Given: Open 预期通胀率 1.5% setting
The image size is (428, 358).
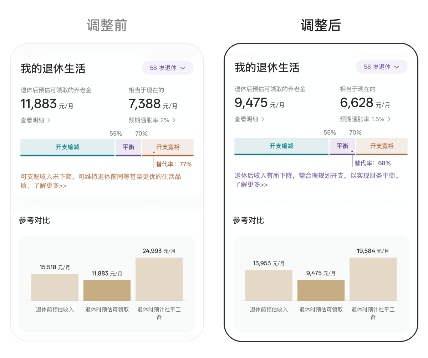Looking at the screenshot, I should pyautogui.click(x=366, y=119).
